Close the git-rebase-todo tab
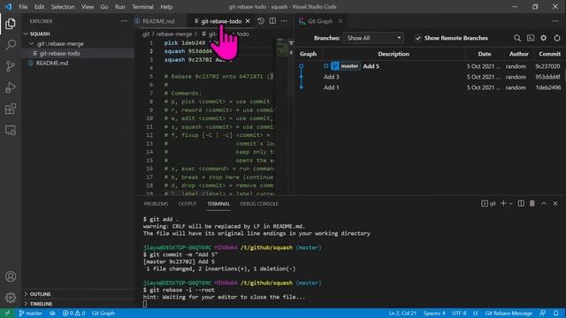 [x=248, y=21]
